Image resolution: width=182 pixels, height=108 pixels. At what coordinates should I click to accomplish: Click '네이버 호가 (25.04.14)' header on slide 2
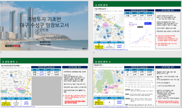pyautogui.click(x=139, y=10)
